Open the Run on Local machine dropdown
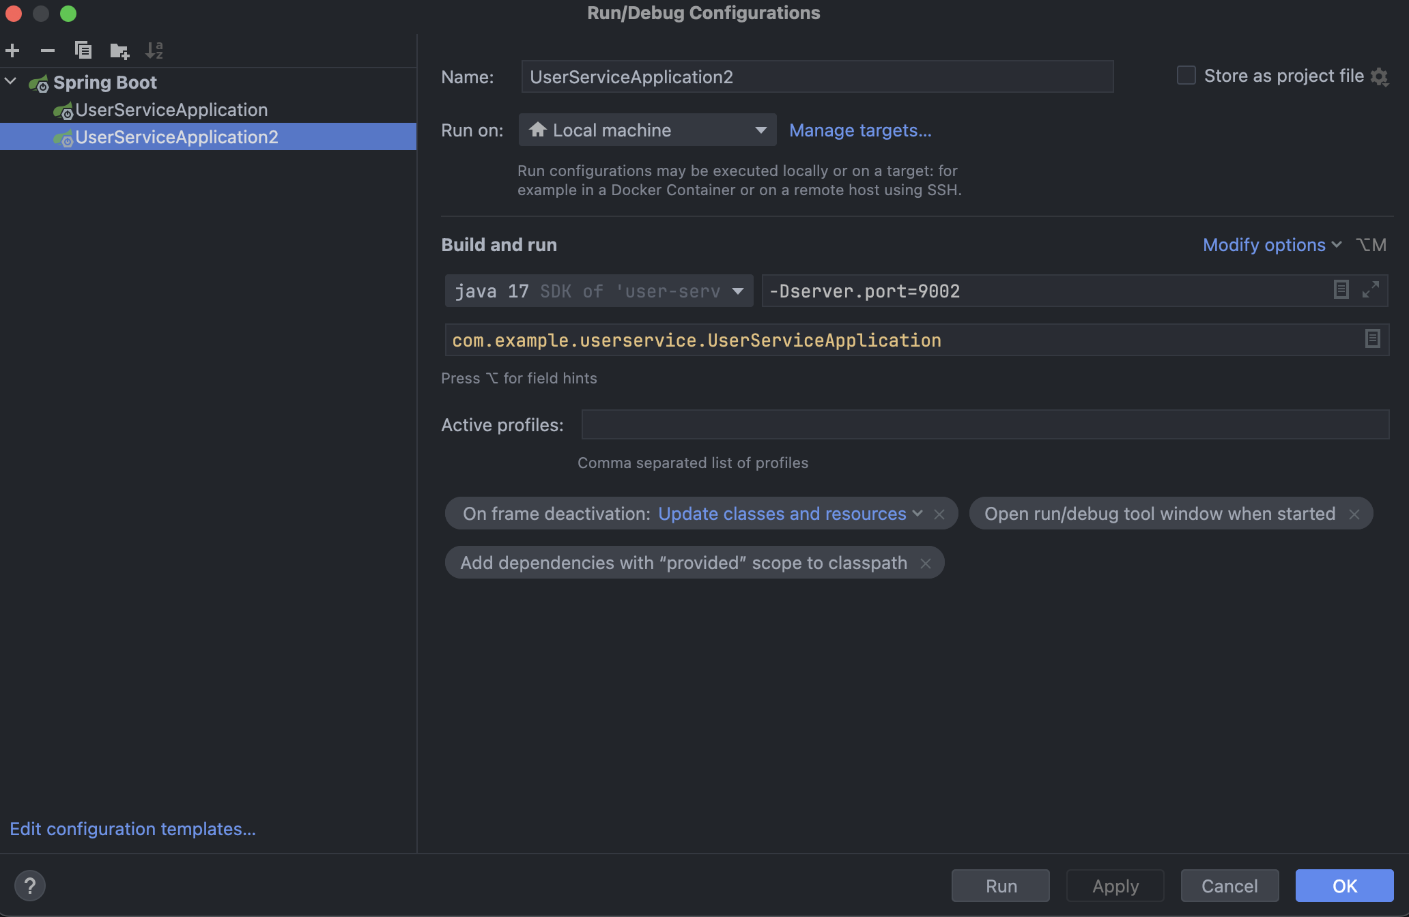 [647, 130]
